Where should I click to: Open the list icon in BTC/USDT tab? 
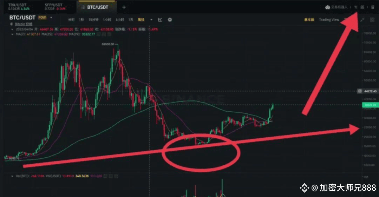tap(83, 7)
